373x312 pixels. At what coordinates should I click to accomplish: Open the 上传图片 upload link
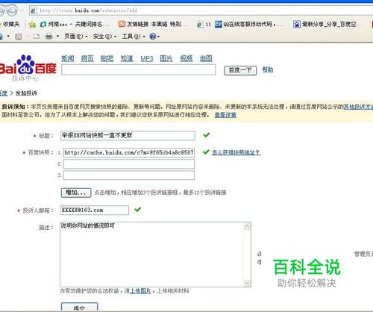[141, 290]
